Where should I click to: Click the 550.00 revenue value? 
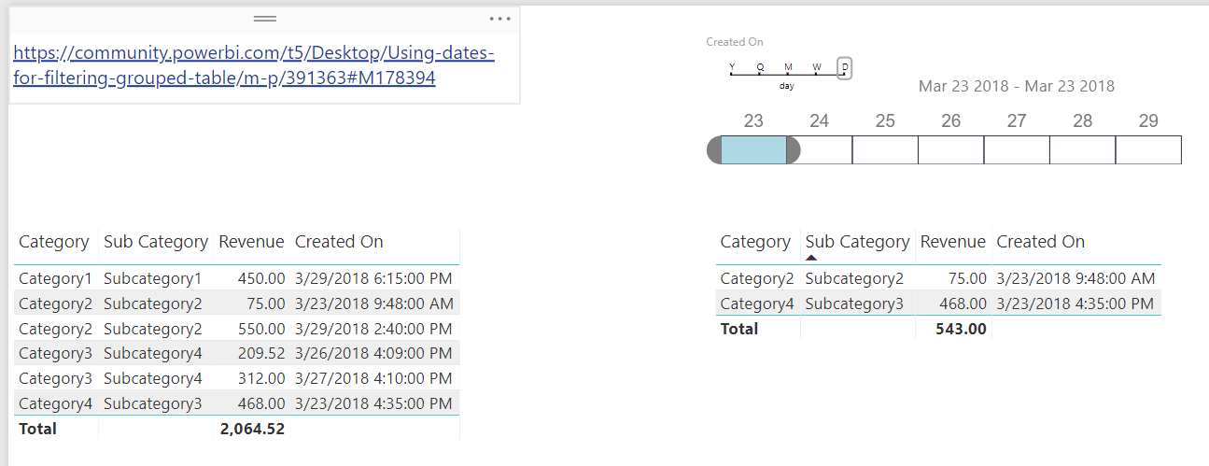261,329
